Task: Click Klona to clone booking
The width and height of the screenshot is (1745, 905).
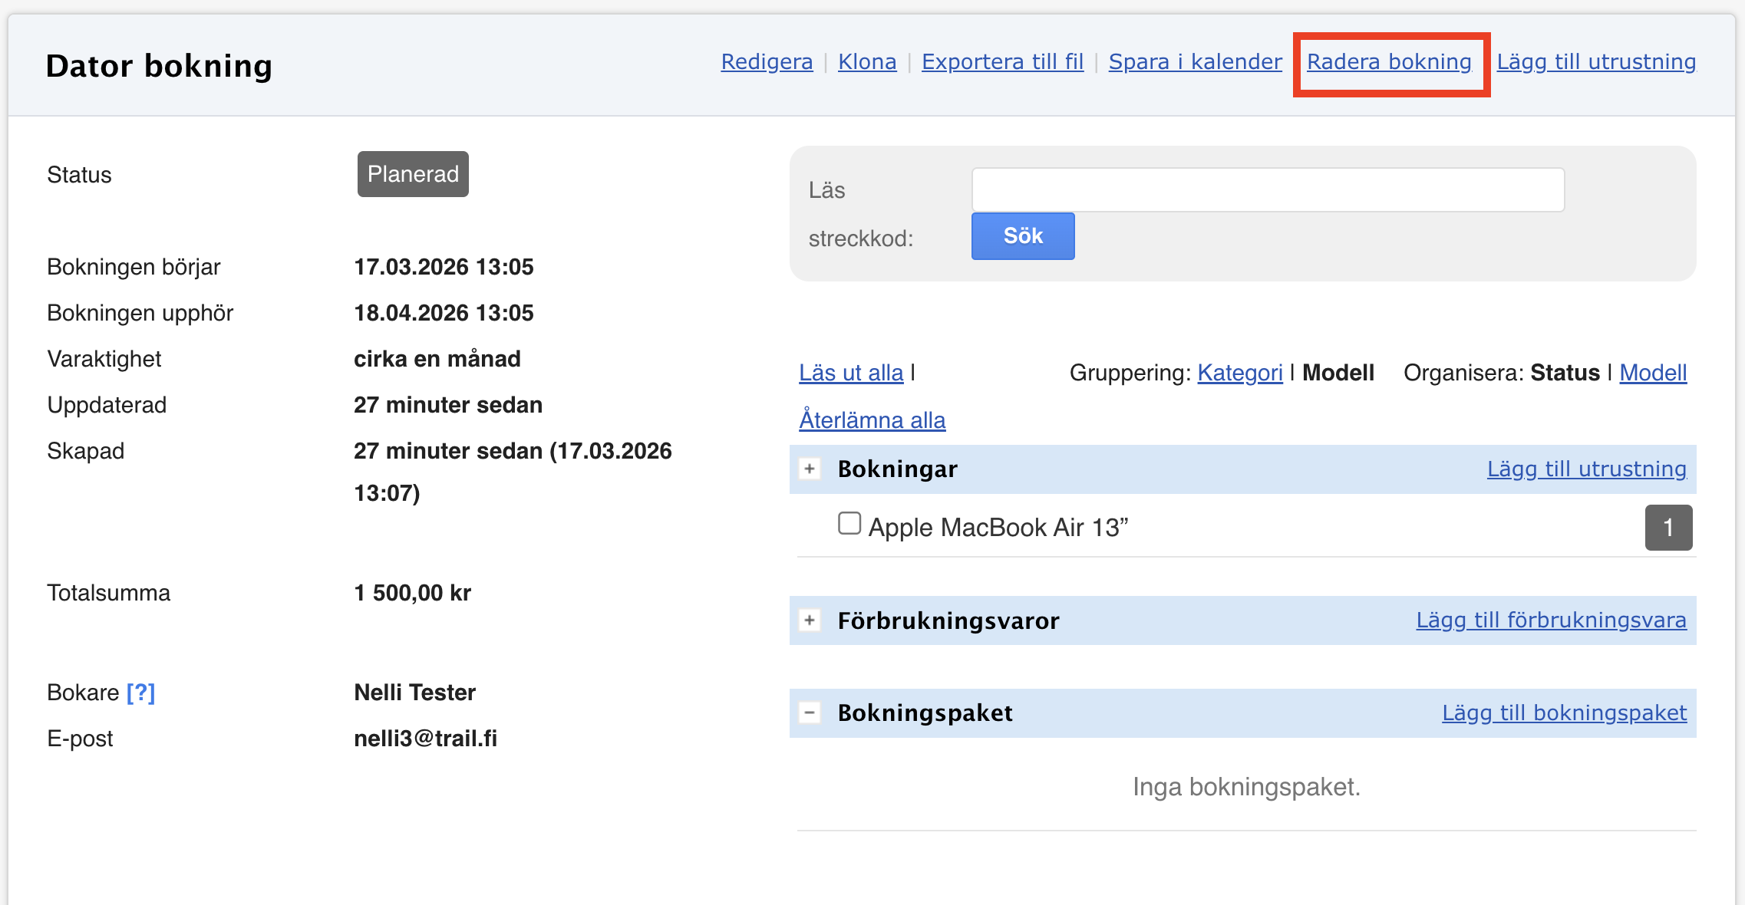Action: (x=867, y=61)
